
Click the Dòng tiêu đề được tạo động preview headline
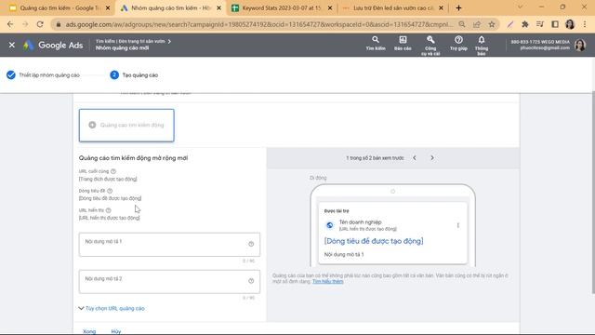tap(374, 241)
